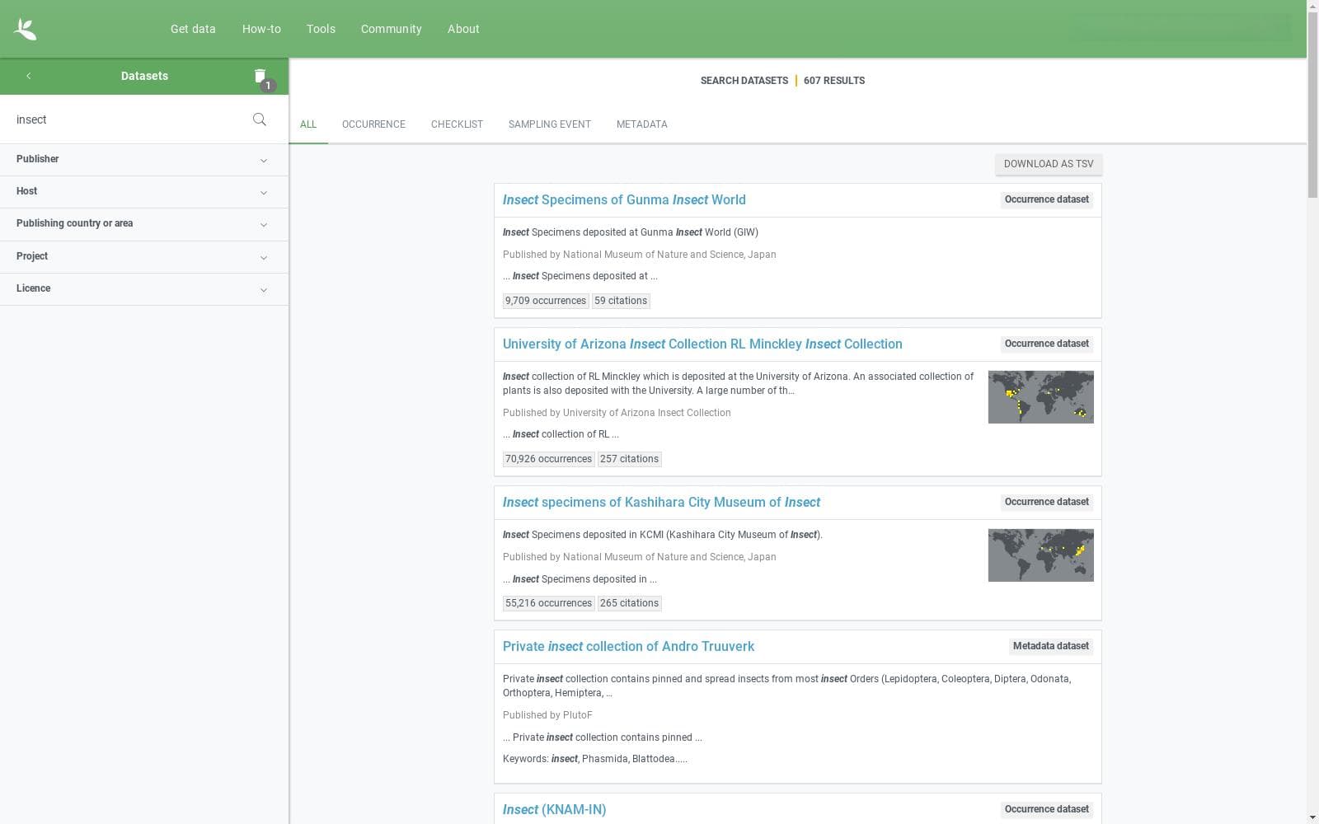The height and width of the screenshot is (824, 1319).
Task: Click the 265 citations tag
Action: tap(629, 603)
